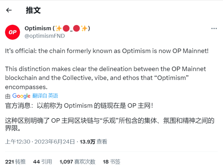The height and width of the screenshot is (166, 223).
Task: Click the @optimismFND handle
Action: click(x=44, y=36)
